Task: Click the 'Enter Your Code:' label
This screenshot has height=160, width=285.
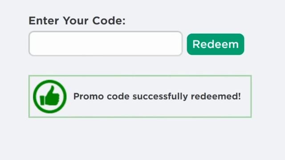Action: click(x=77, y=21)
